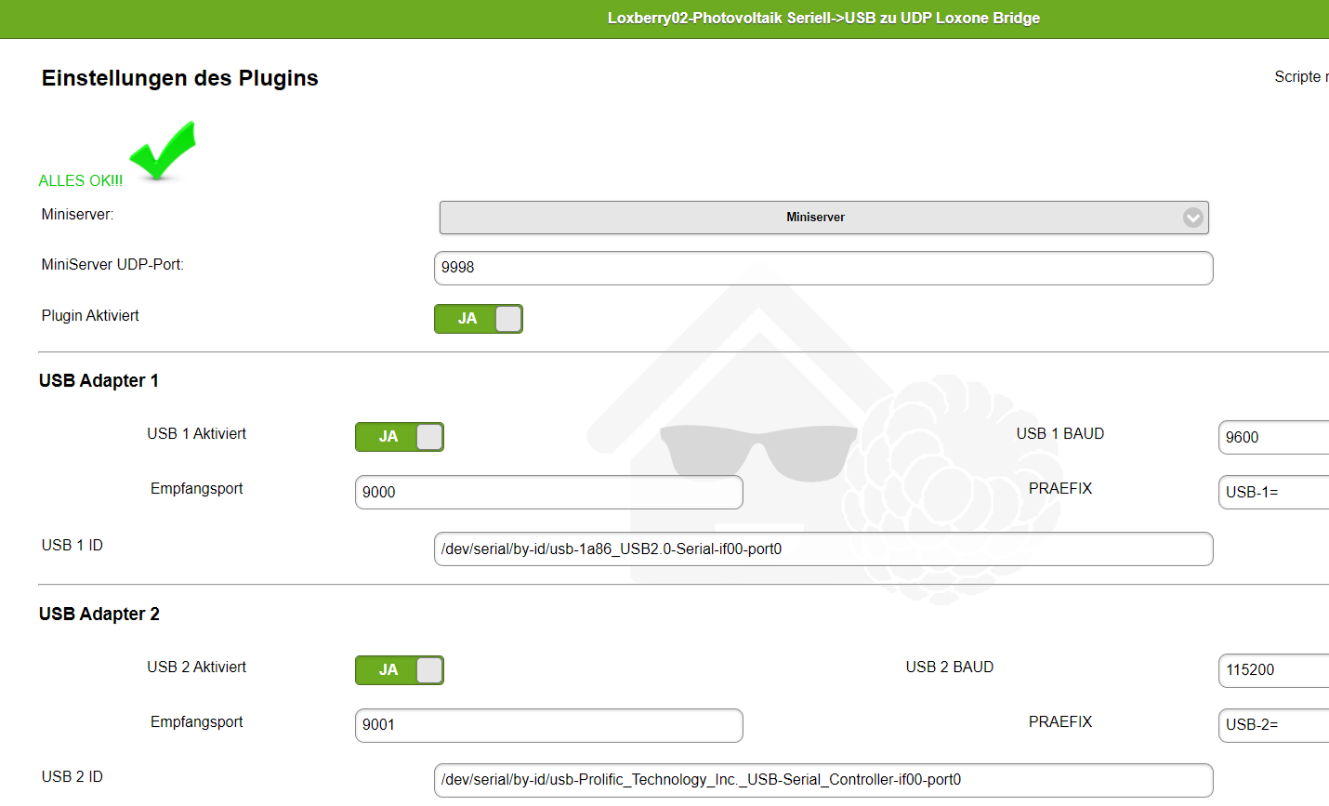The image size is (1329, 806).
Task: Click the 'USB 1 Aktiviert' label
Action: click(x=197, y=434)
